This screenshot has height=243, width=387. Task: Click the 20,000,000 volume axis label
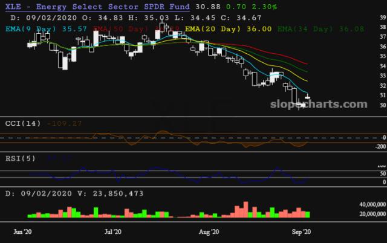[372, 213]
